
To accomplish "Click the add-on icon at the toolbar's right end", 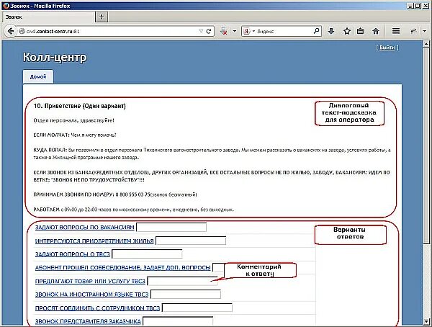I will [413, 31].
